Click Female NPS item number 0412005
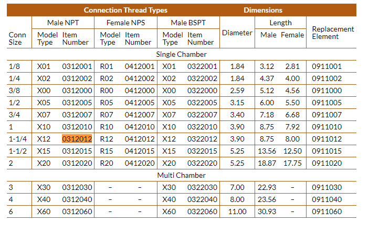The width and height of the screenshot is (390, 232). tap(140, 103)
